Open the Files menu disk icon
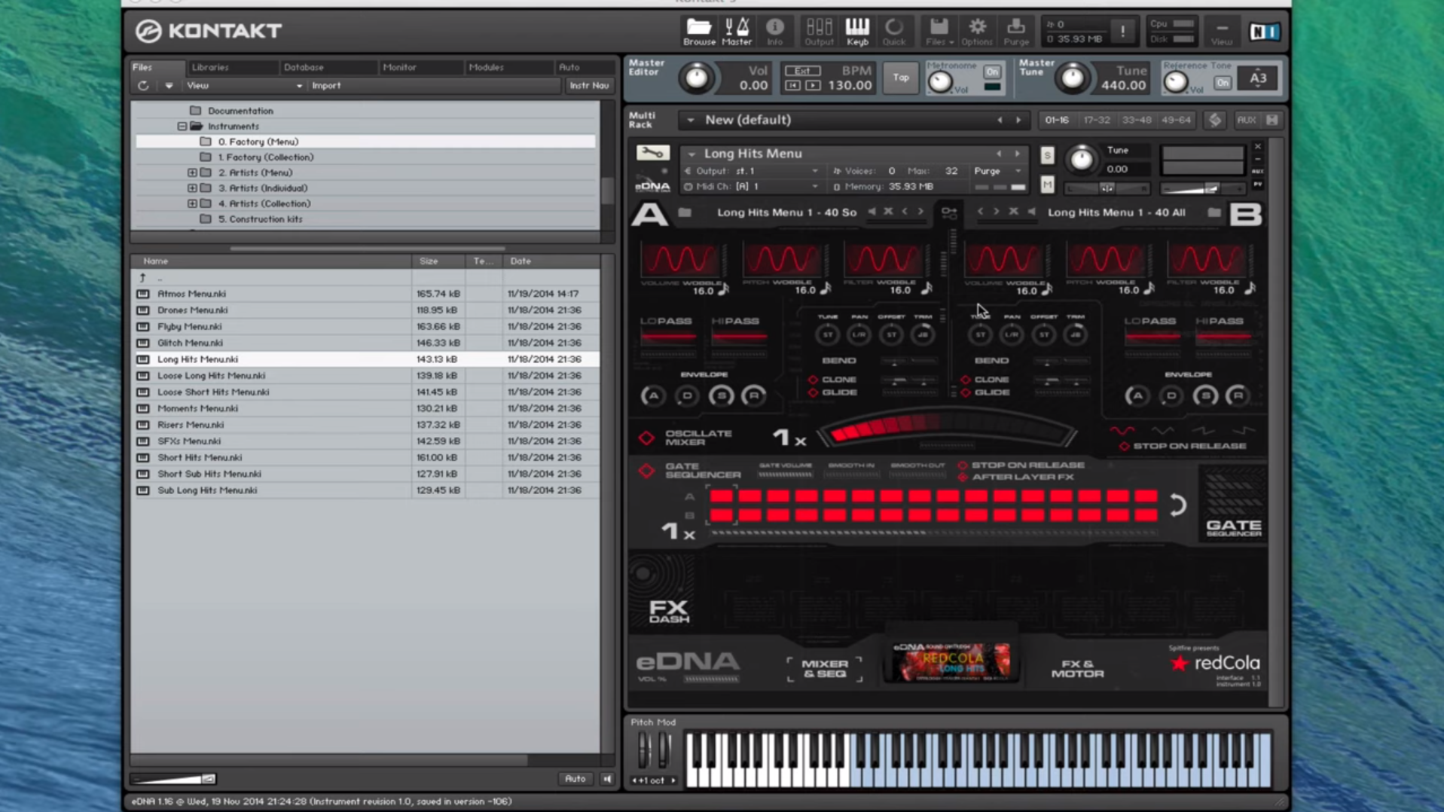Viewport: 1444px width, 812px height. 939,32
